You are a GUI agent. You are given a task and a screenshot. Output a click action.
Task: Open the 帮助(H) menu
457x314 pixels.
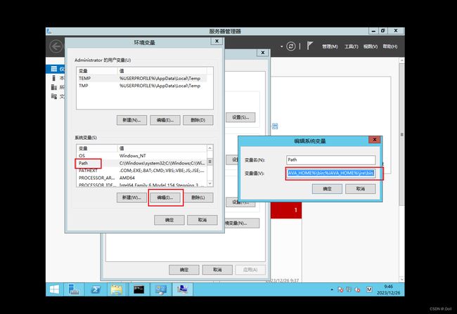(390, 46)
